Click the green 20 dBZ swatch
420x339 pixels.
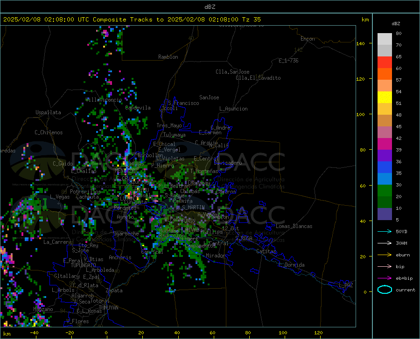point(385,191)
